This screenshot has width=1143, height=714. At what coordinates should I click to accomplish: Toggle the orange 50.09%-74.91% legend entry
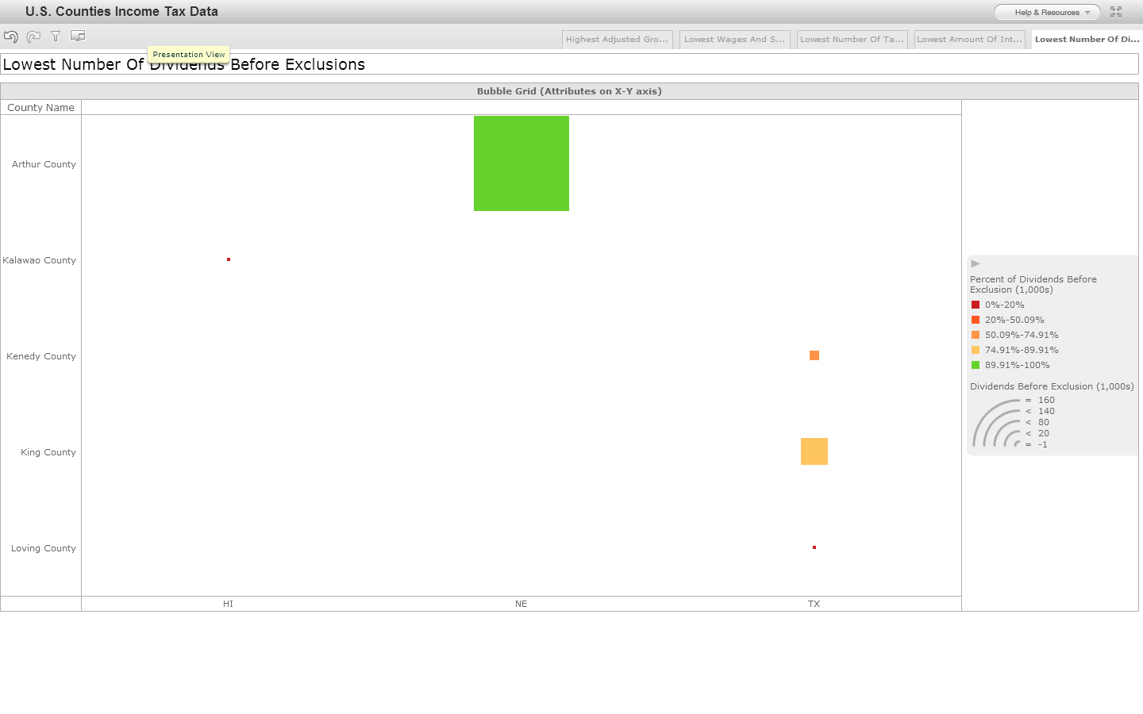tap(975, 335)
